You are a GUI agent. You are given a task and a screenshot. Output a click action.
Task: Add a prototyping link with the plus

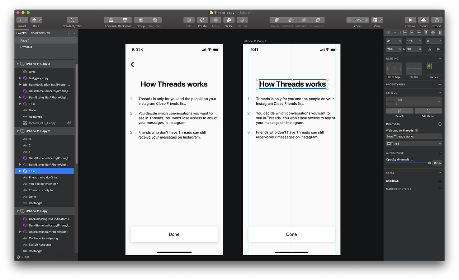pos(440,85)
